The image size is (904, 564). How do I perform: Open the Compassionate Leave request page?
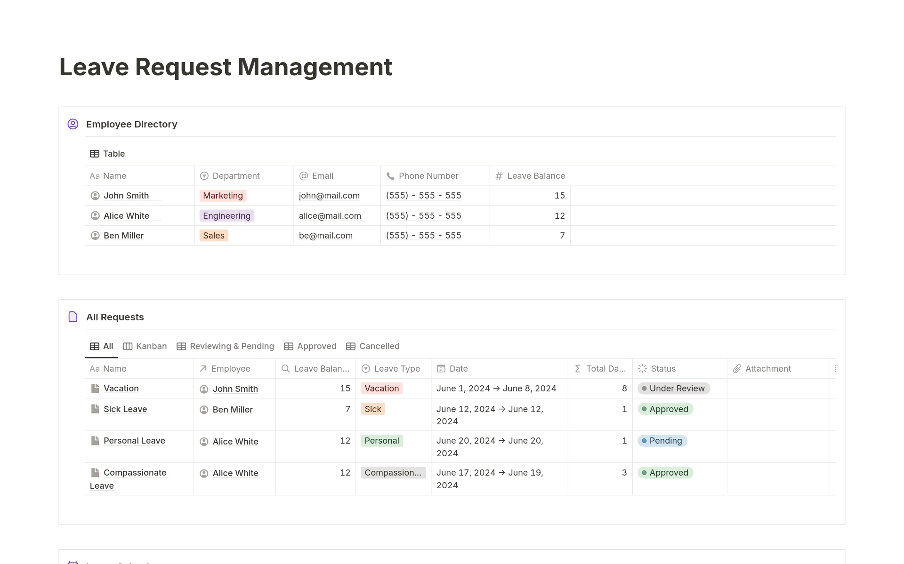(x=135, y=473)
